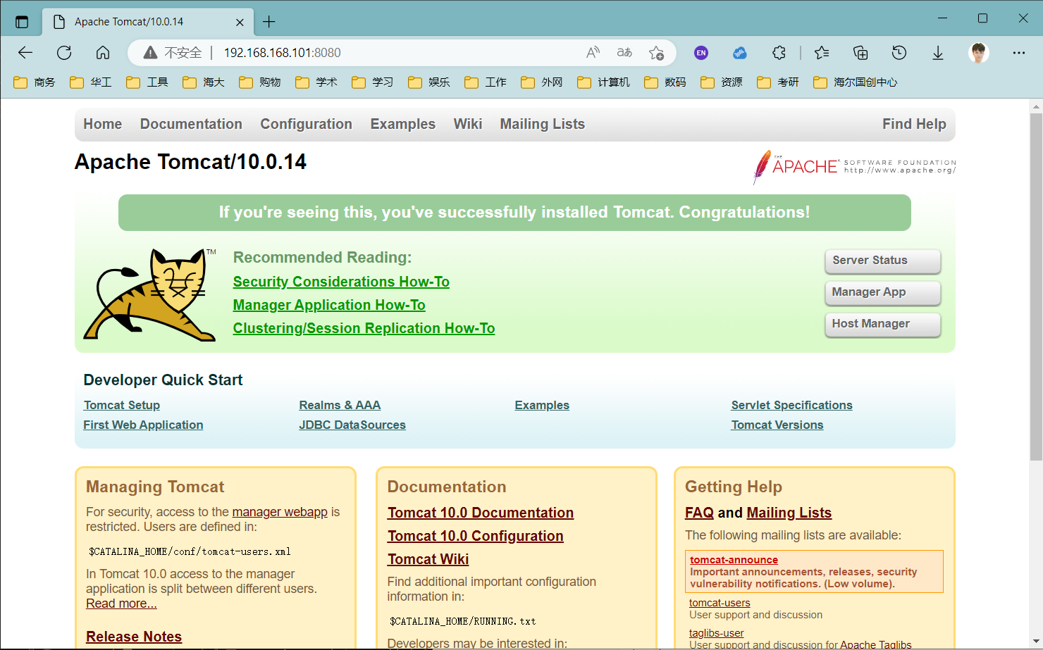Open Tomcat 10.0 Documentation link

coord(481,513)
